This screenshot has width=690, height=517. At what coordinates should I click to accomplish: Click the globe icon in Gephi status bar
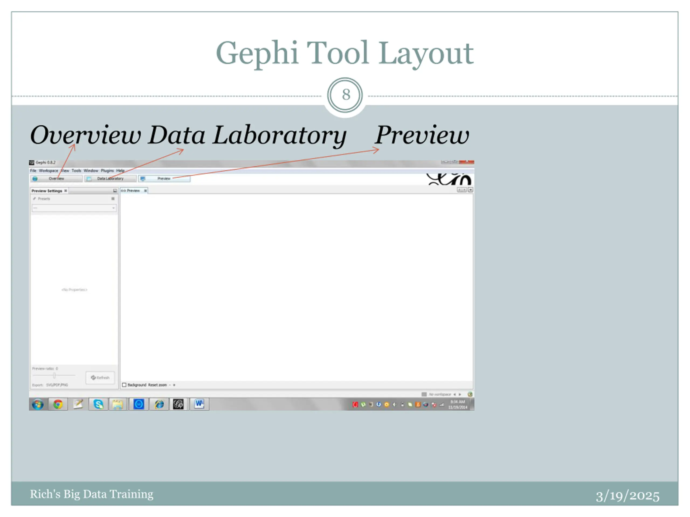470,394
